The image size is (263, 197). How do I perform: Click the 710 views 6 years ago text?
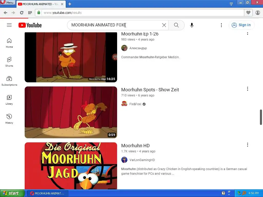[138, 95]
